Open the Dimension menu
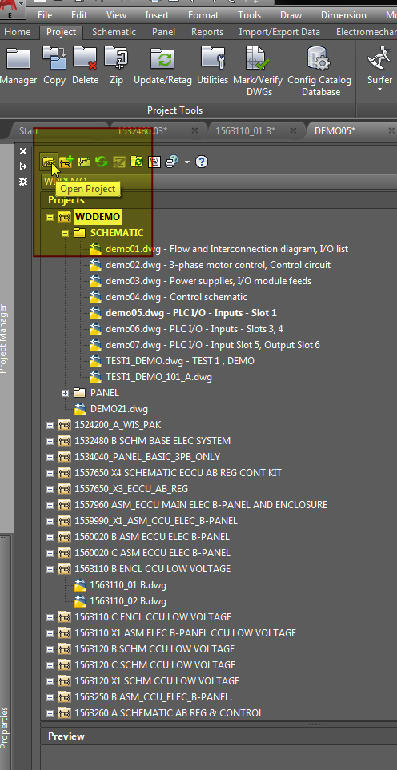 pyautogui.click(x=343, y=15)
